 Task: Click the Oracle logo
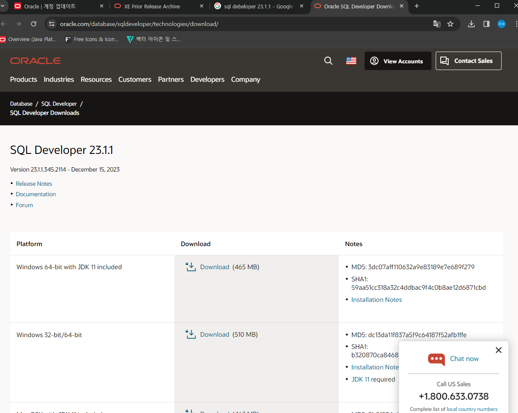(35, 61)
